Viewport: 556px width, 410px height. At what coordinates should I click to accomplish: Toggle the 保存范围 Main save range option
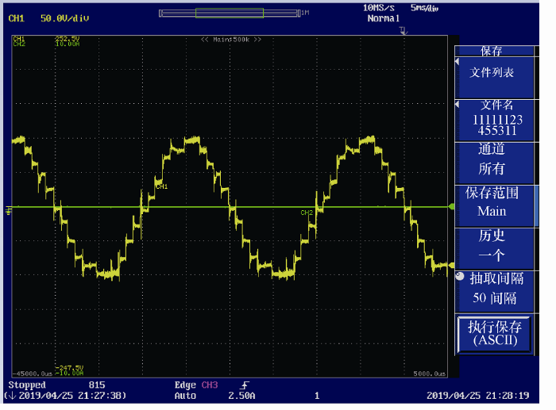pos(492,203)
